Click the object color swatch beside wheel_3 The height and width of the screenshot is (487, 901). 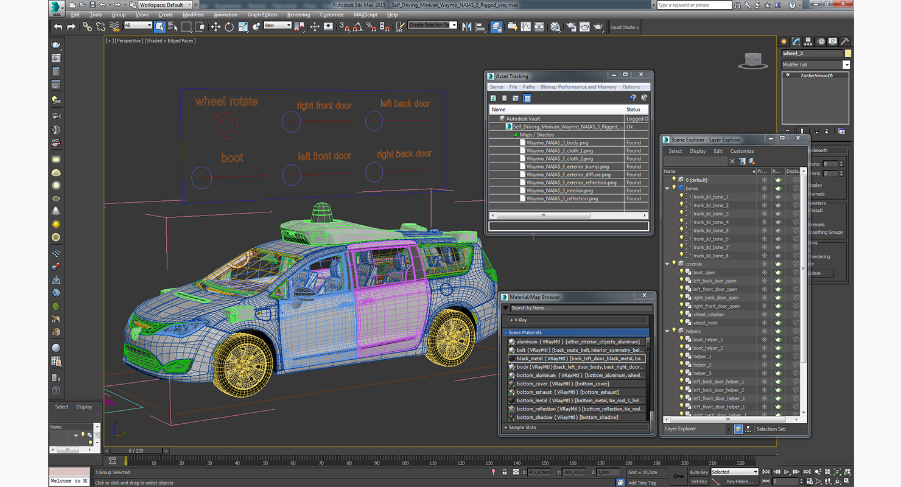pyautogui.click(x=848, y=54)
